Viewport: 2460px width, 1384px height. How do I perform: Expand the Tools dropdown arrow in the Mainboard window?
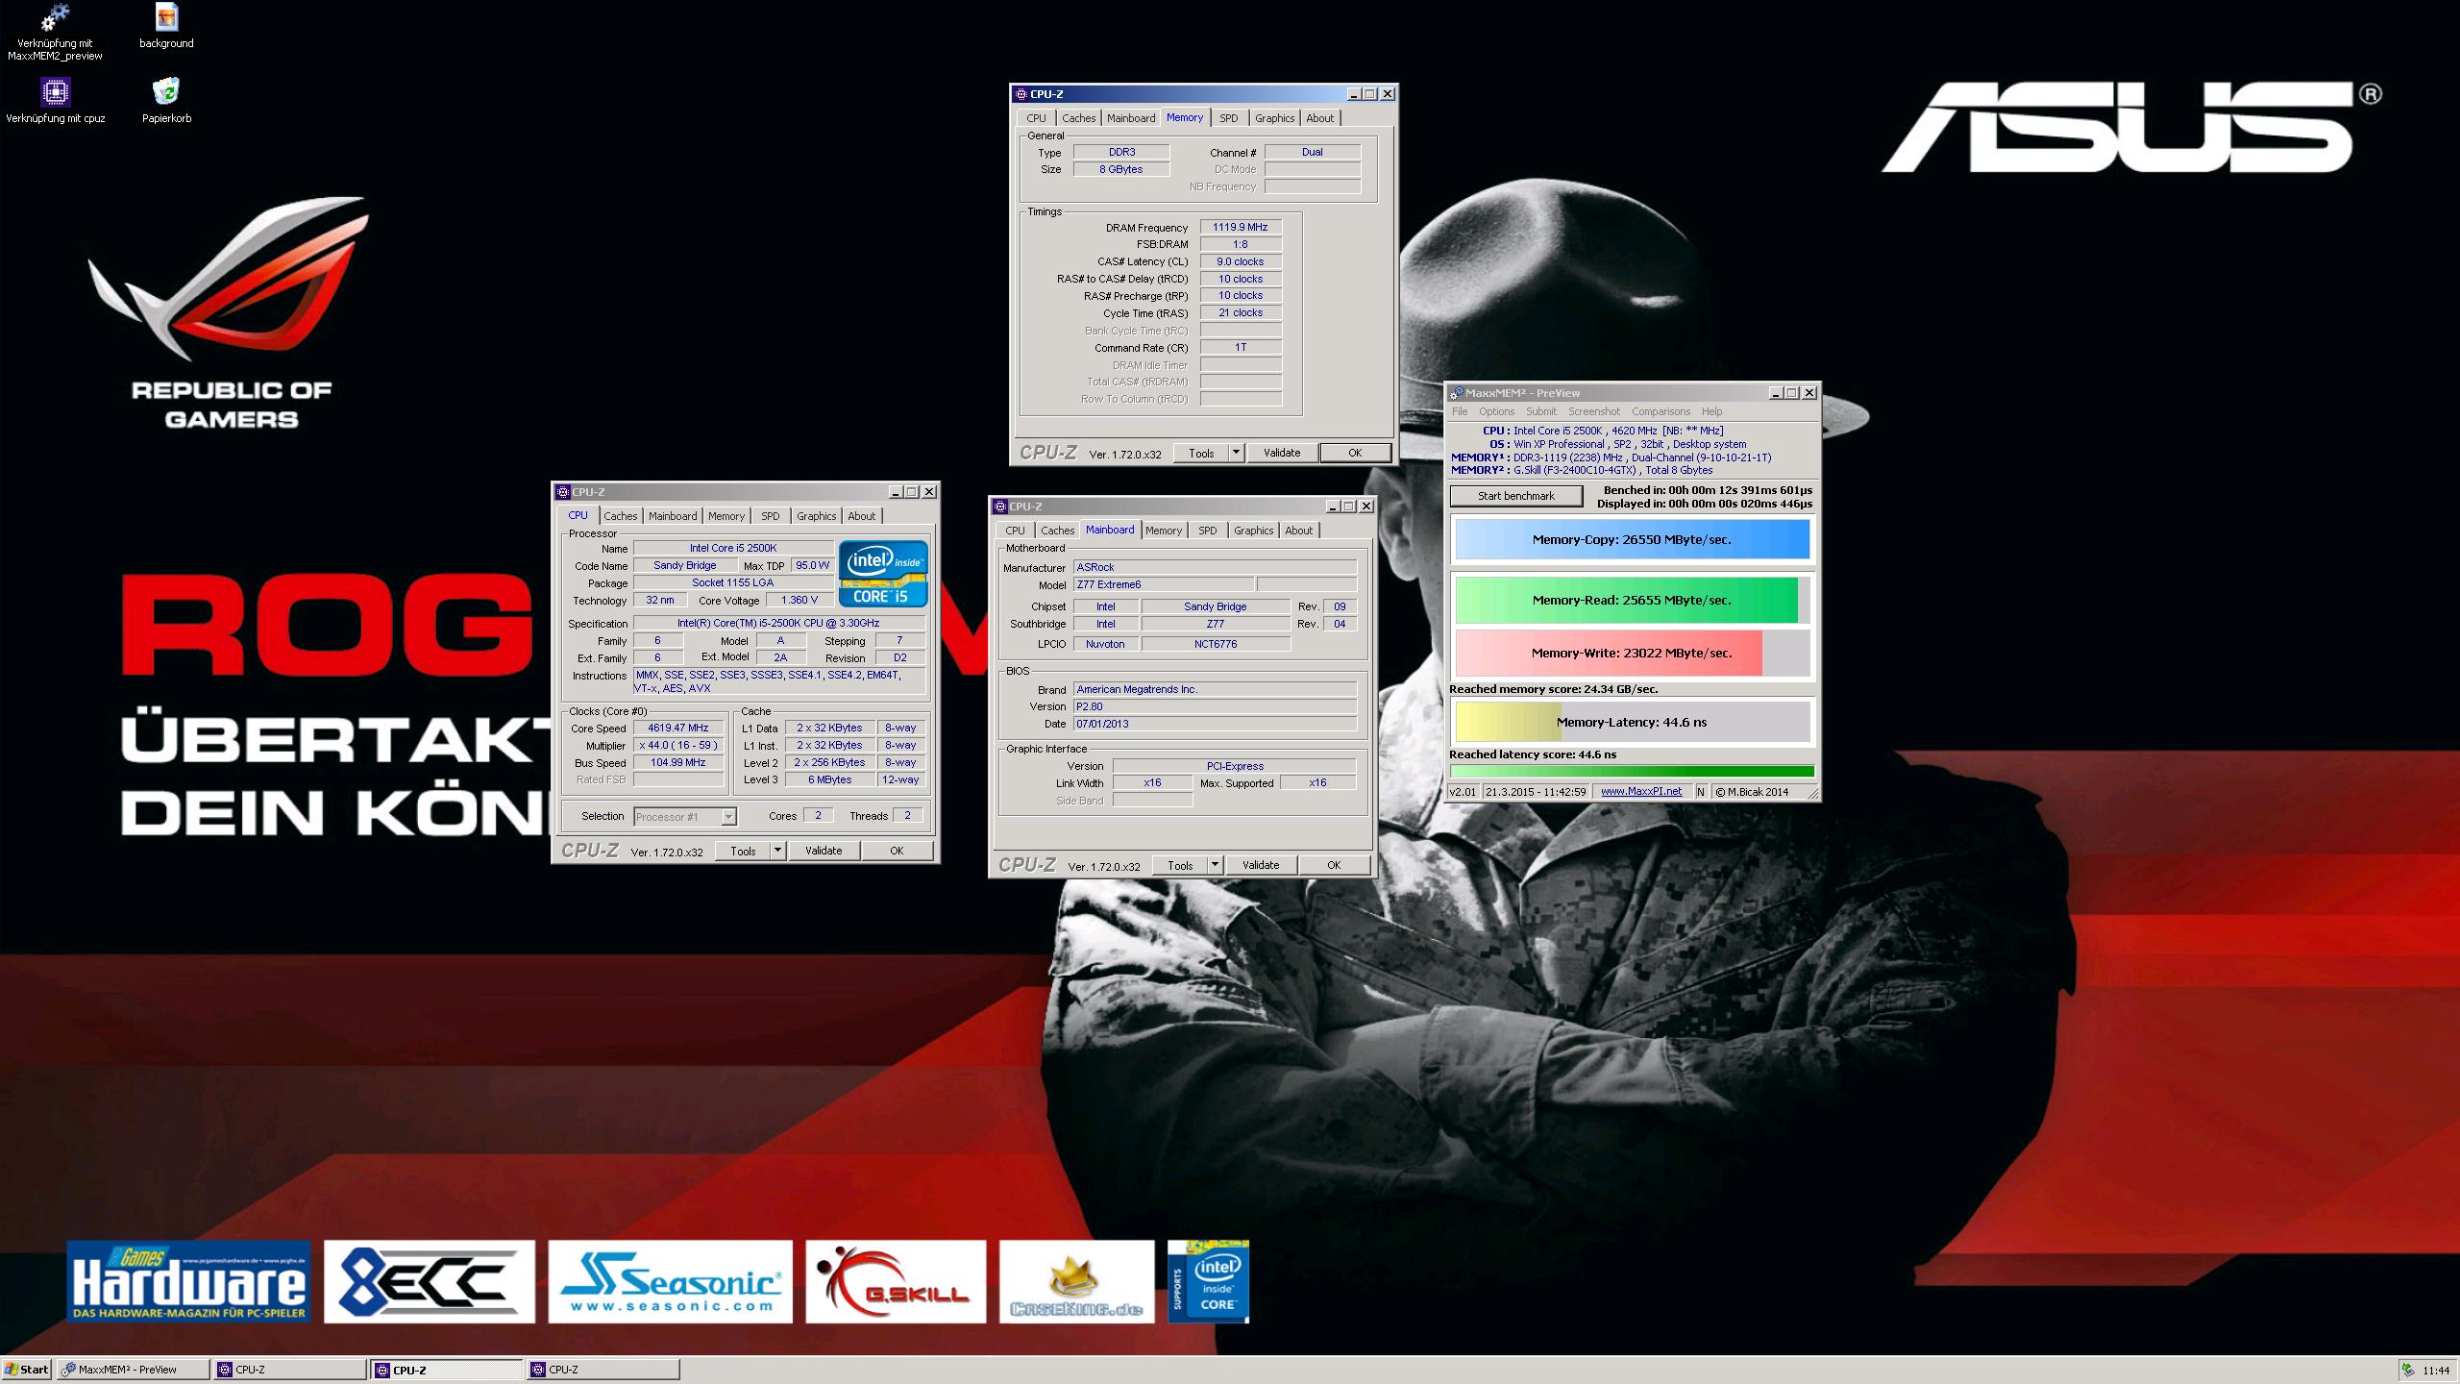click(1215, 865)
